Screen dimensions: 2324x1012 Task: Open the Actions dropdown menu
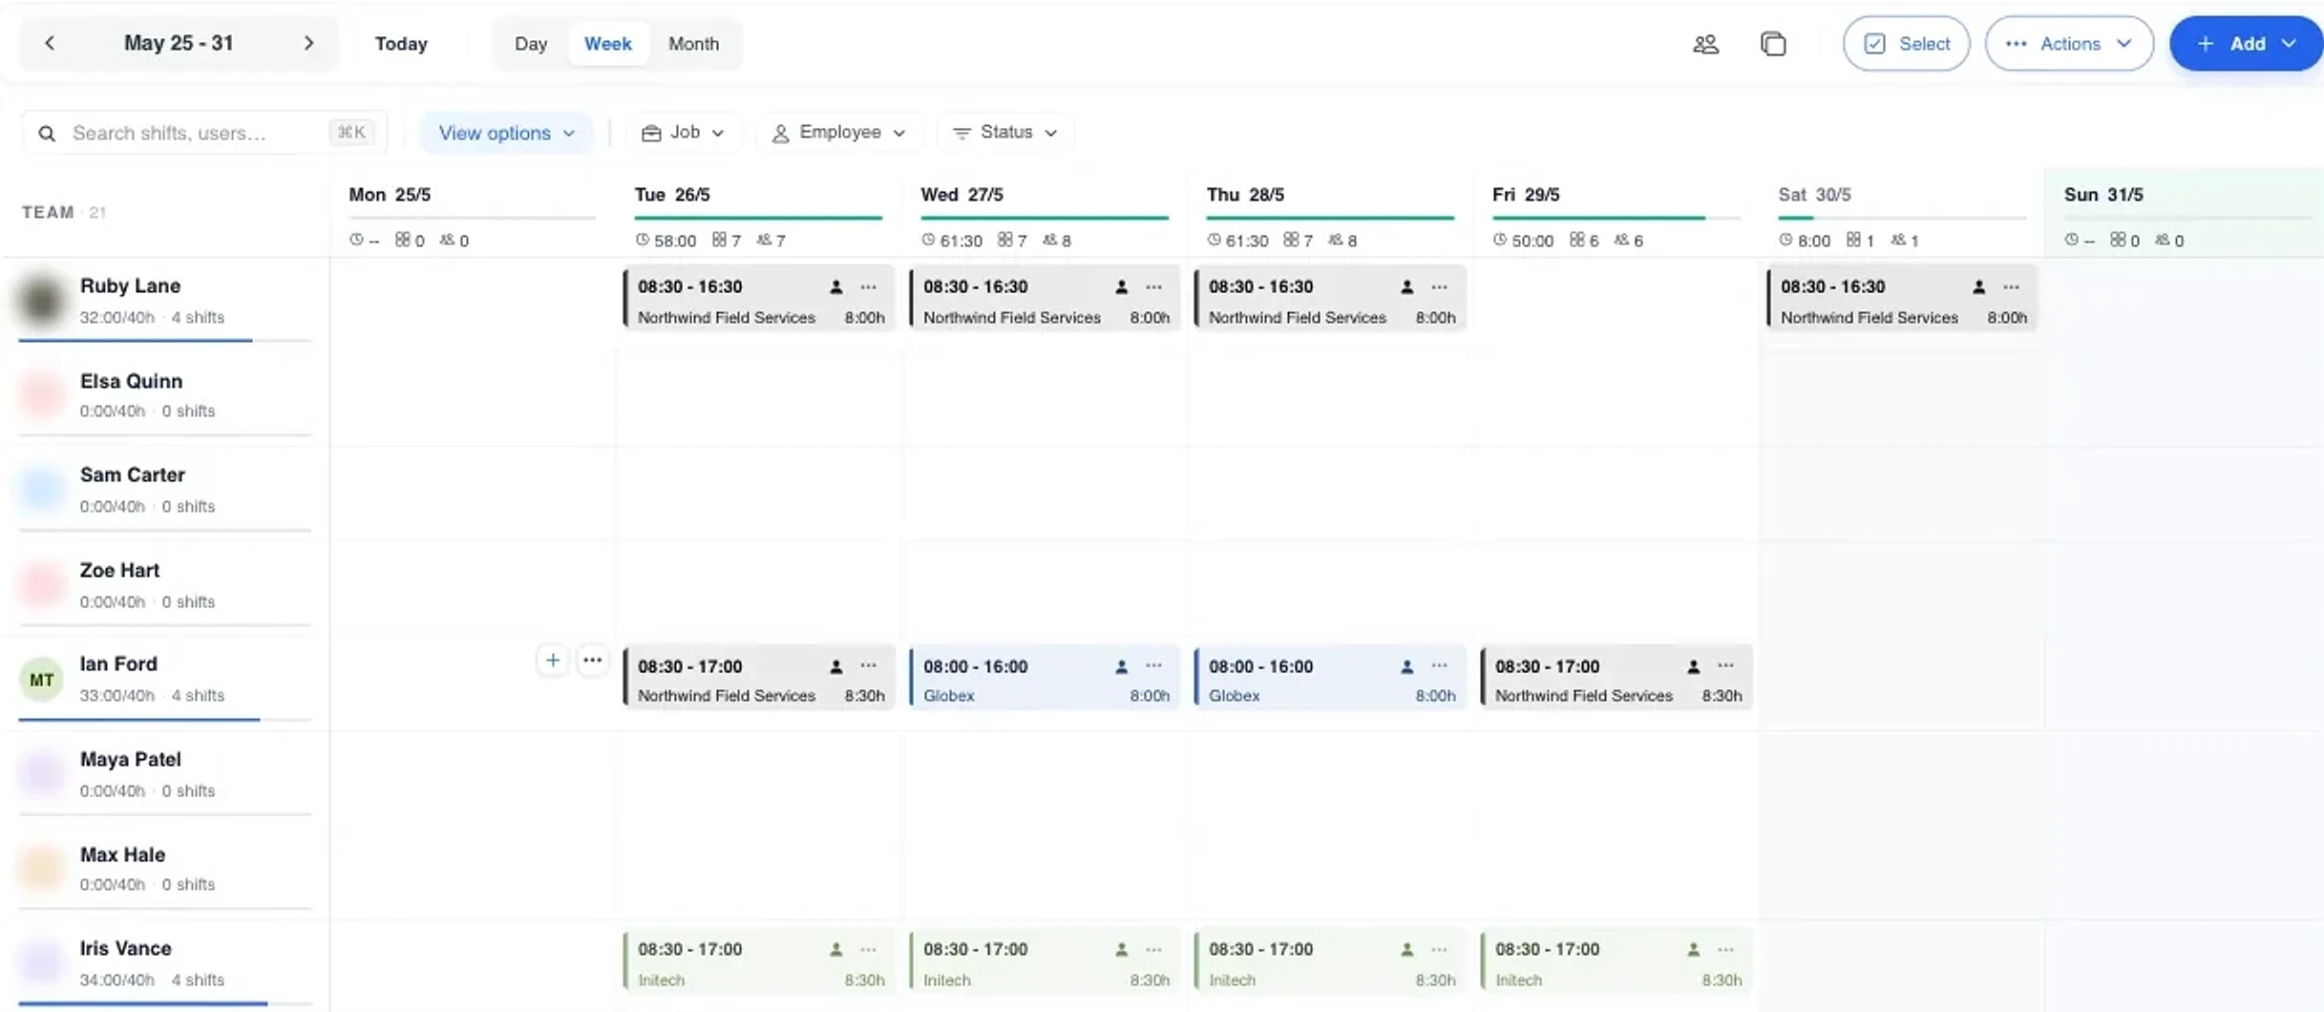(2069, 44)
